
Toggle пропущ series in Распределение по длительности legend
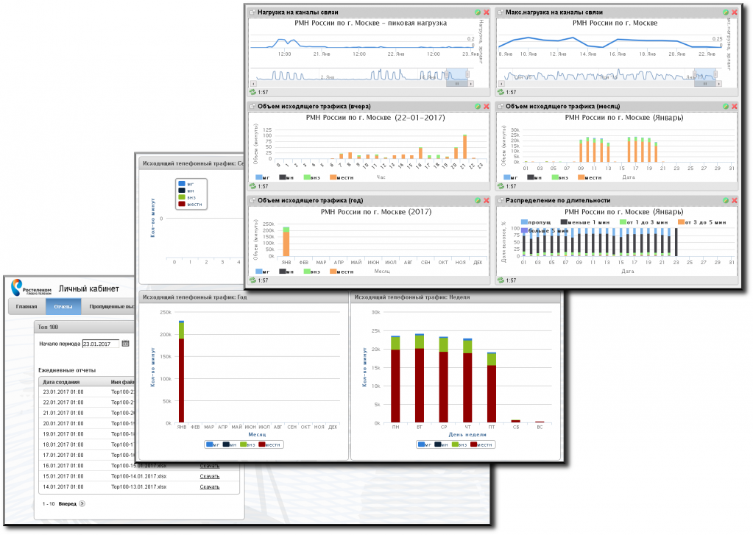(x=536, y=222)
